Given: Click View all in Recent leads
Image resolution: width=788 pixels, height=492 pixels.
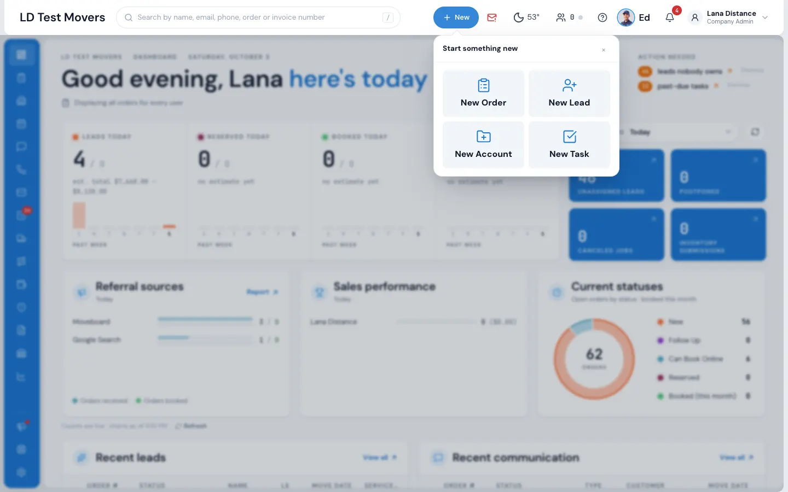Looking at the screenshot, I should pos(380,457).
